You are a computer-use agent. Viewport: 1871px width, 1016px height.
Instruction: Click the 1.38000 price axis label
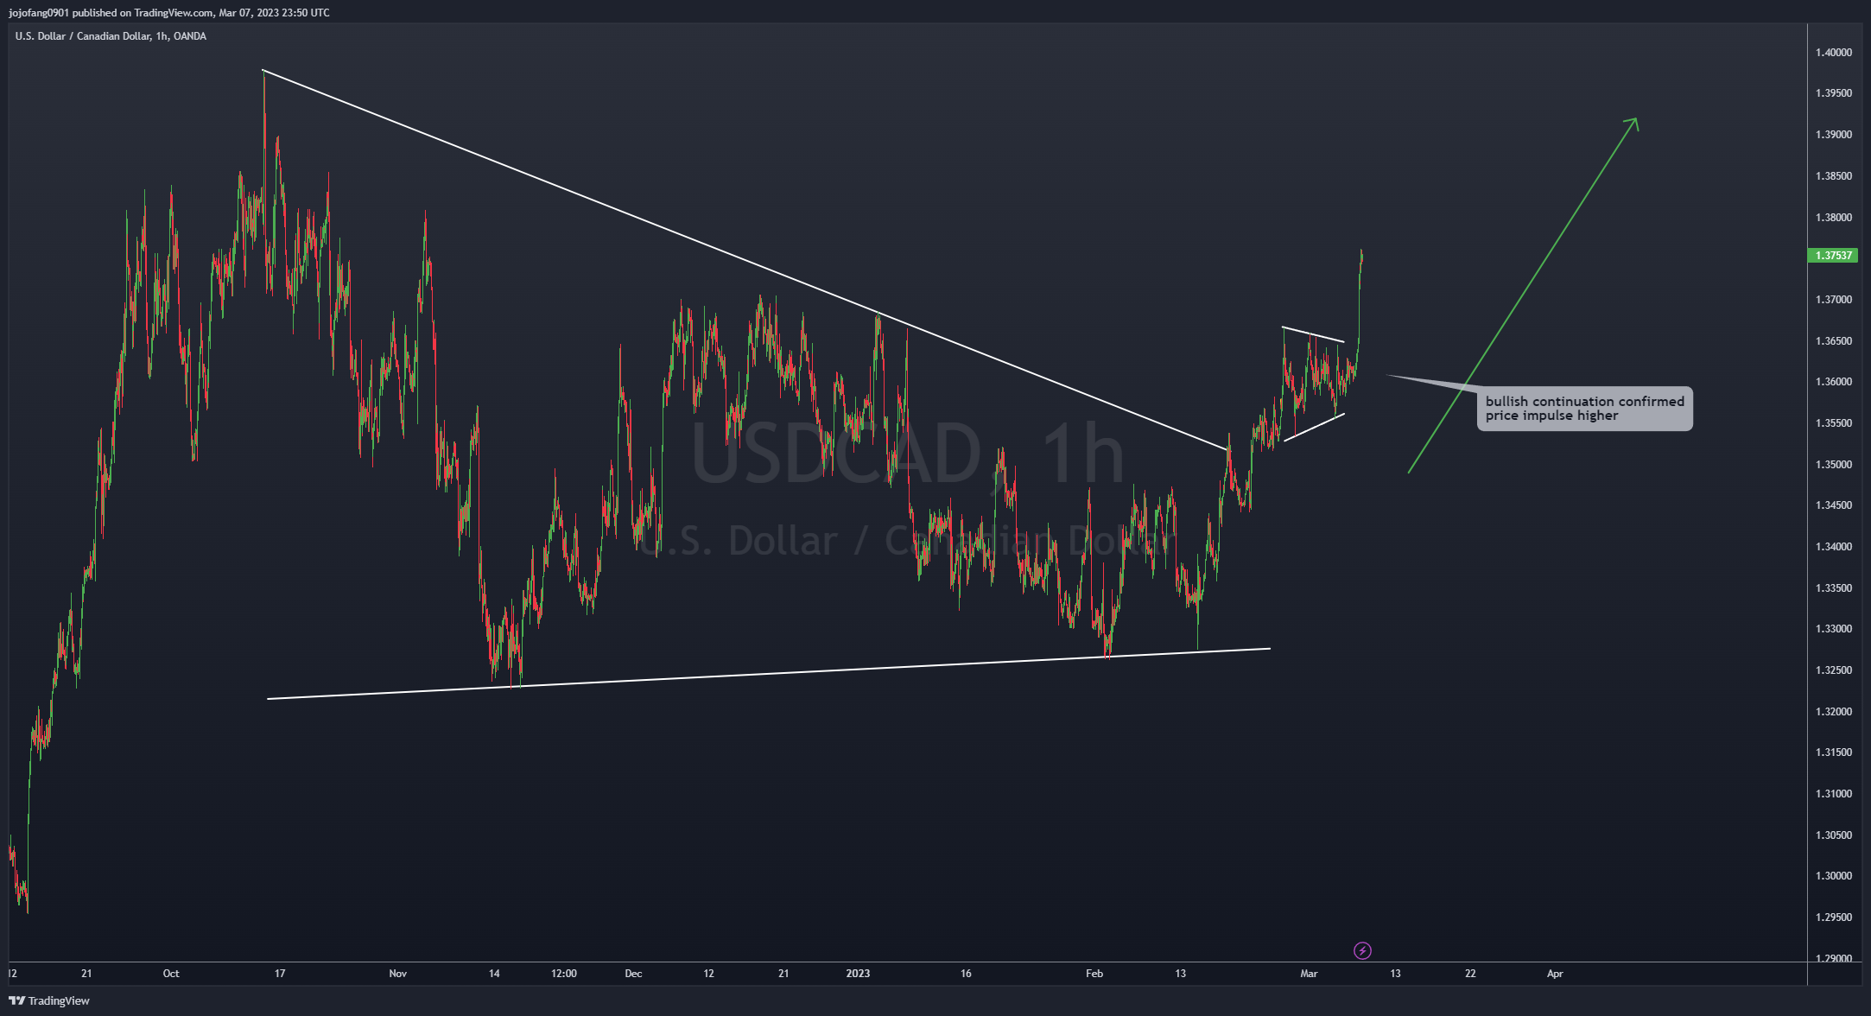tap(1833, 218)
